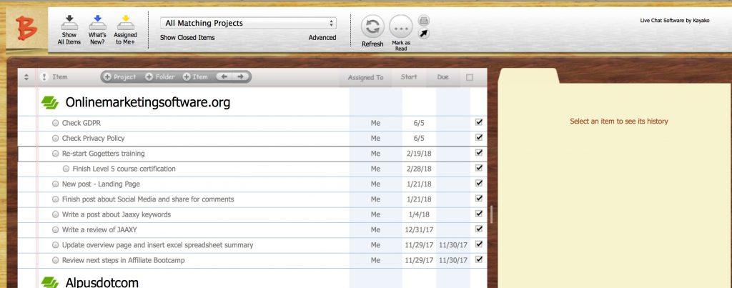Grab the panel splitter handle
732x288 pixels.
491,214
